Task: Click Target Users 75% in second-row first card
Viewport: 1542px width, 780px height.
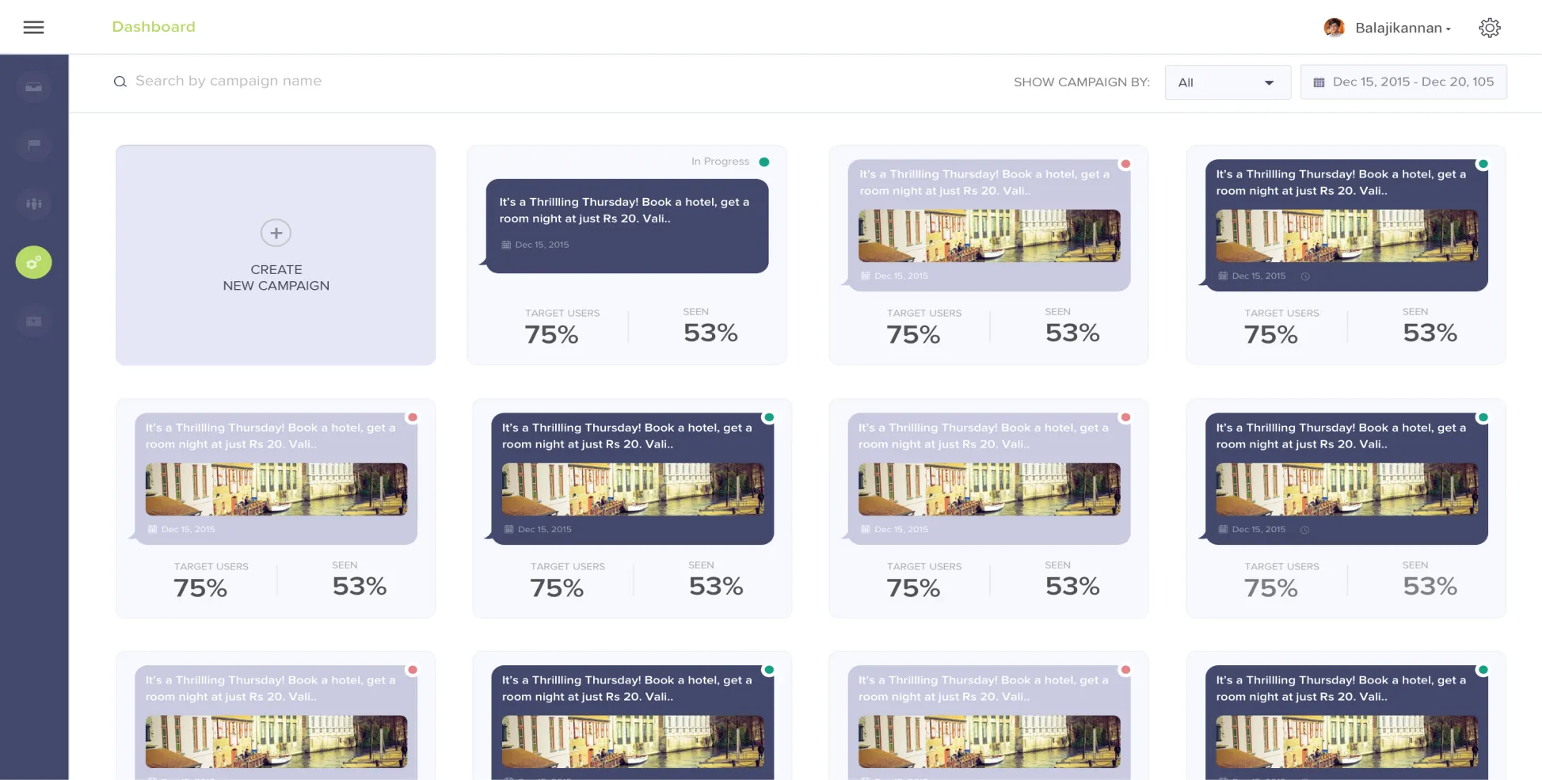Action: click(x=211, y=581)
